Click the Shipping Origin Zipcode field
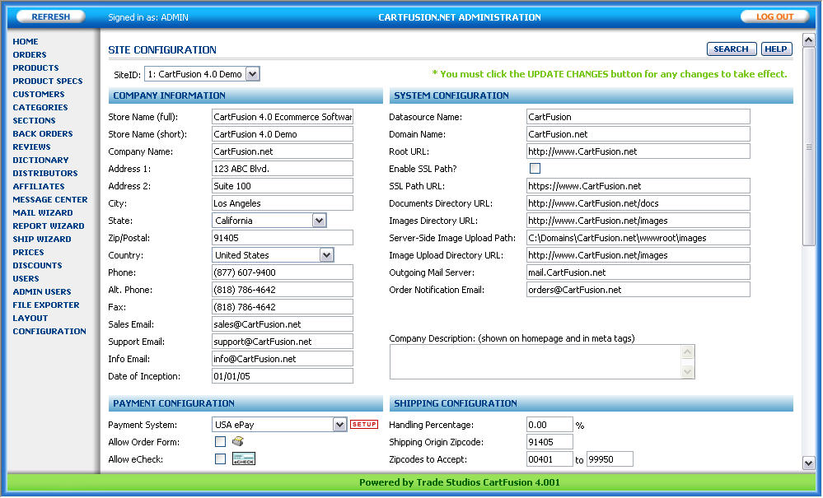 click(549, 441)
